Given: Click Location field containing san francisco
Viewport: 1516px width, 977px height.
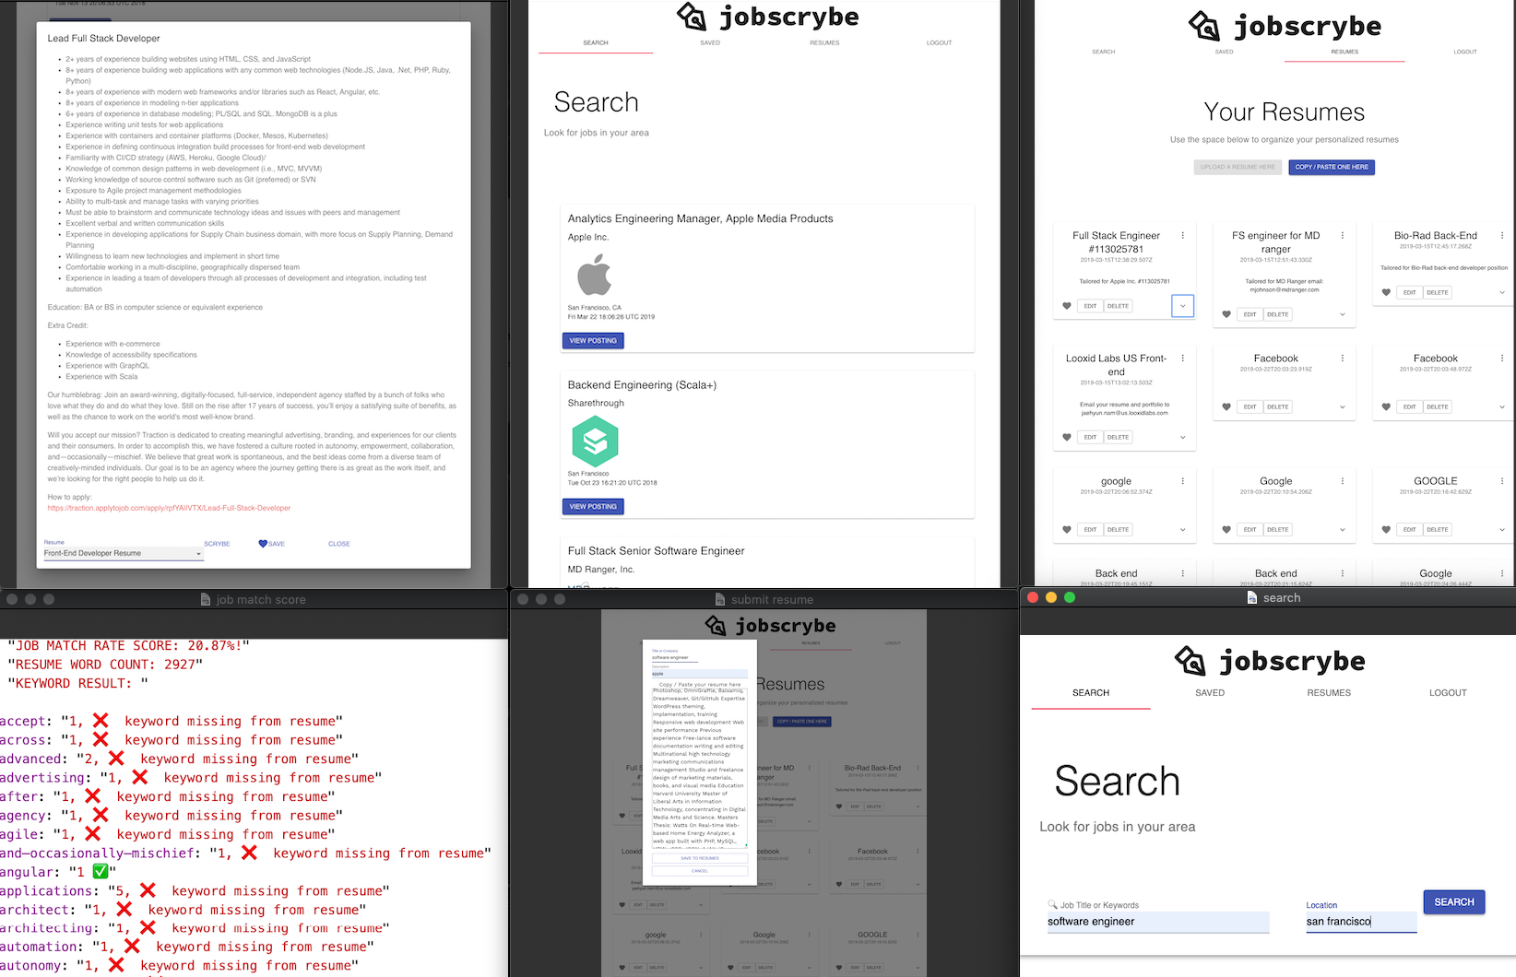Looking at the screenshot, I should point(1361,922).
